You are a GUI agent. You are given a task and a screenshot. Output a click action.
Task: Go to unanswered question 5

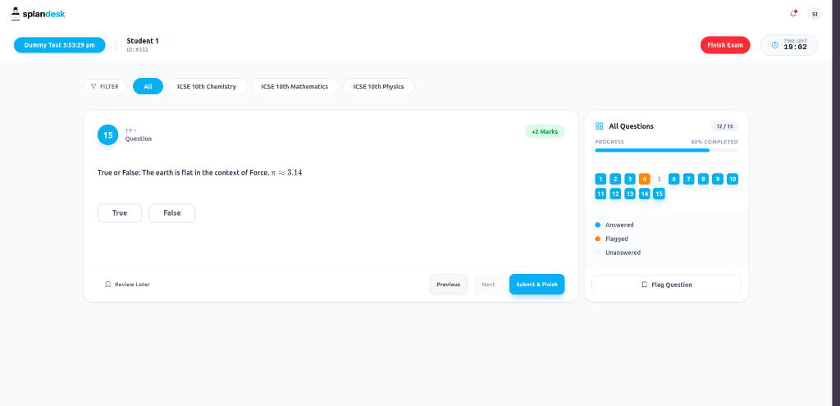[659, 180]
